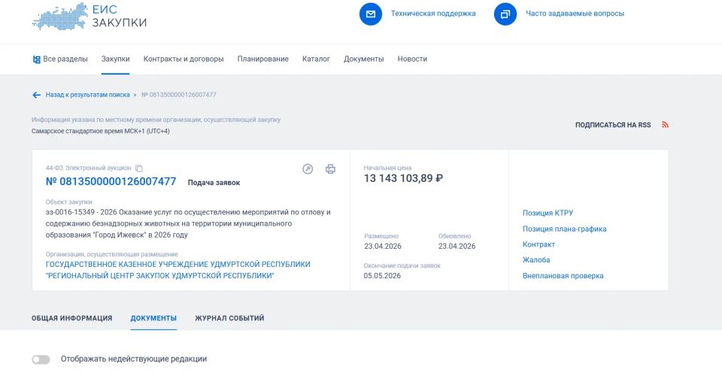
Task: Open purchase number 0813500000126007477 link
Action: [x=111, y=181]
